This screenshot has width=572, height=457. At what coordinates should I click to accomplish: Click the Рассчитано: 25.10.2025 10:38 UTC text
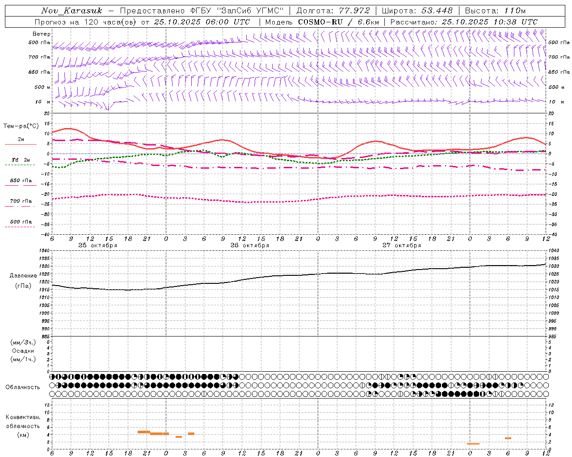(464, 22)
